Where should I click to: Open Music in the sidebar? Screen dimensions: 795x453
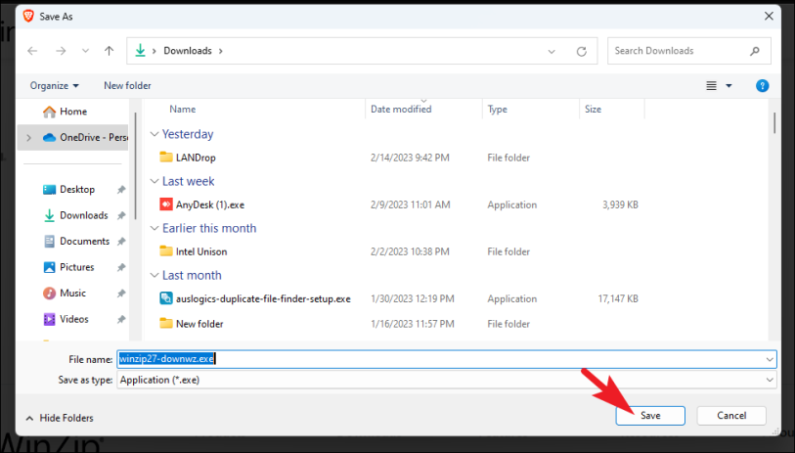[x=72, y=293]
